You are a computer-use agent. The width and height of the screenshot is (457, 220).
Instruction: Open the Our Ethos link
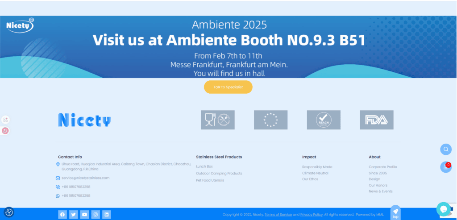310,179
